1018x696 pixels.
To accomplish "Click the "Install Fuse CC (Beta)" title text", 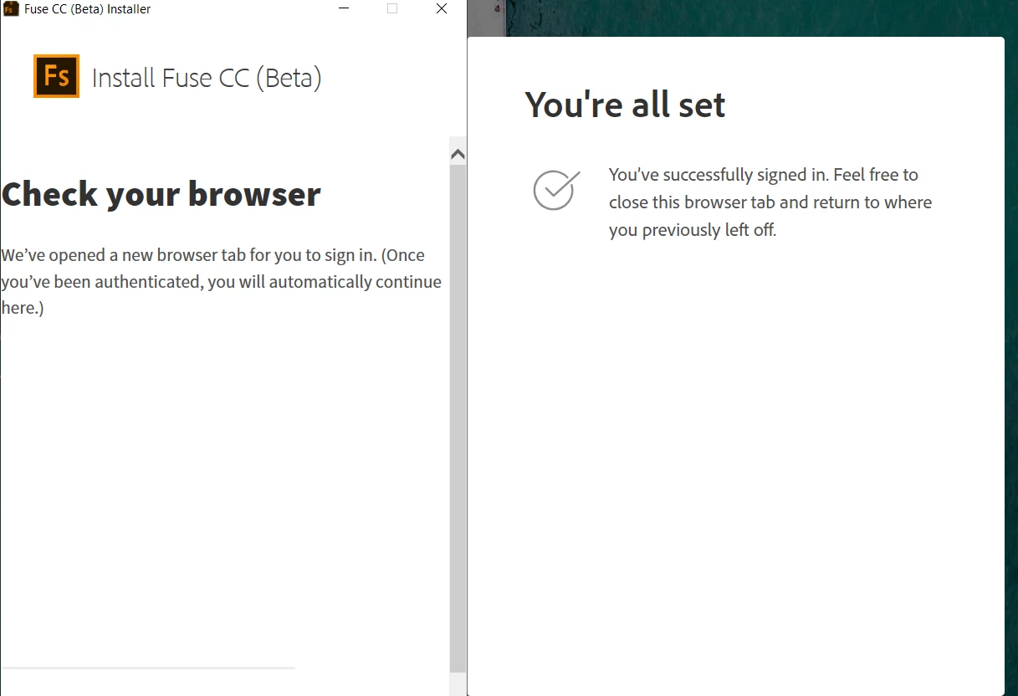I will tap(207, 78).
